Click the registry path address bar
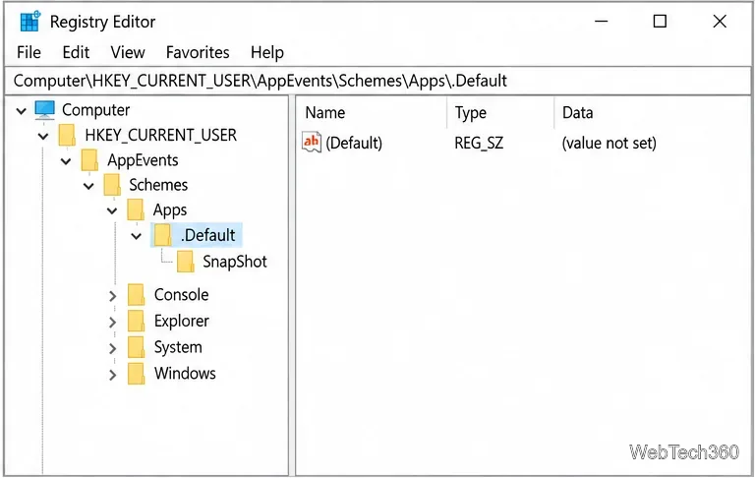The image size is (755, 478). 377,81
